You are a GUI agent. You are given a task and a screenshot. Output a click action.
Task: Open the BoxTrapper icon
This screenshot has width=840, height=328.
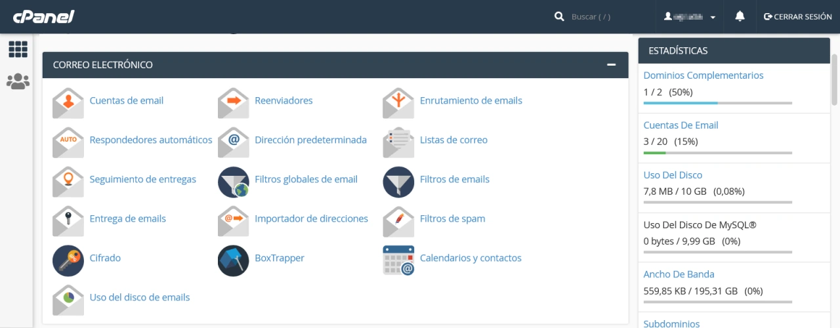click(234, 260)
